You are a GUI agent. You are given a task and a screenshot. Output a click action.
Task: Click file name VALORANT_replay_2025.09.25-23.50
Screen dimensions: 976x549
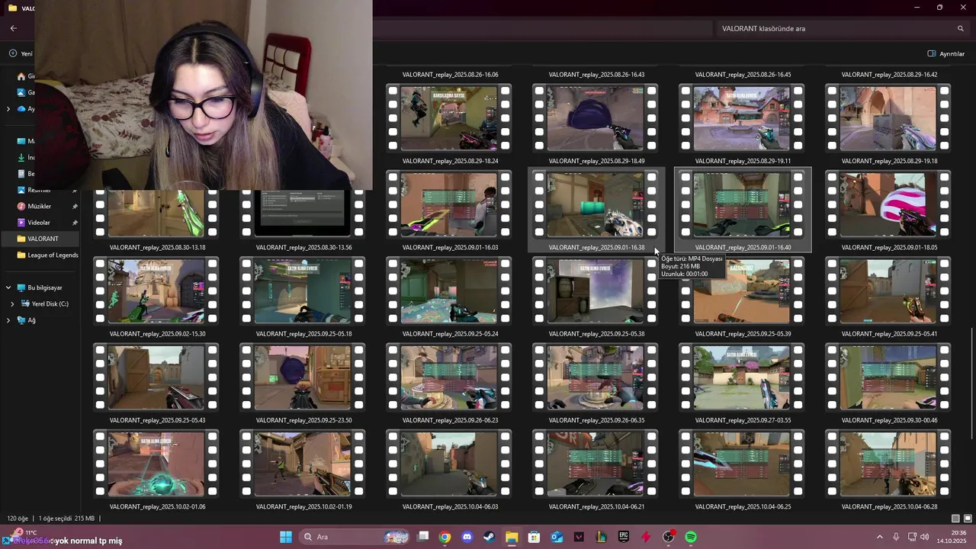click(303, 420)
